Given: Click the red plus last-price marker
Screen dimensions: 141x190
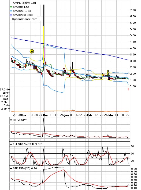Looking at the screenshot, I should coord(128,89).
